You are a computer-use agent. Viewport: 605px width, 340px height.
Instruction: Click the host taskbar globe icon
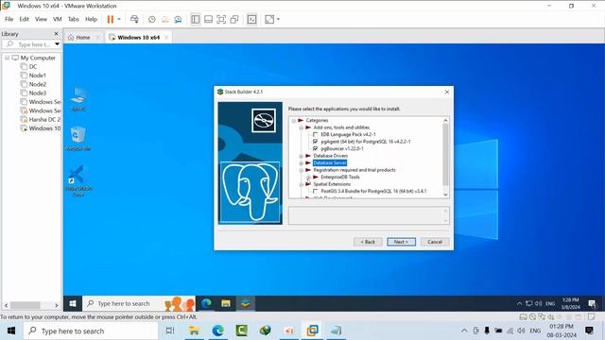[265, 331]
